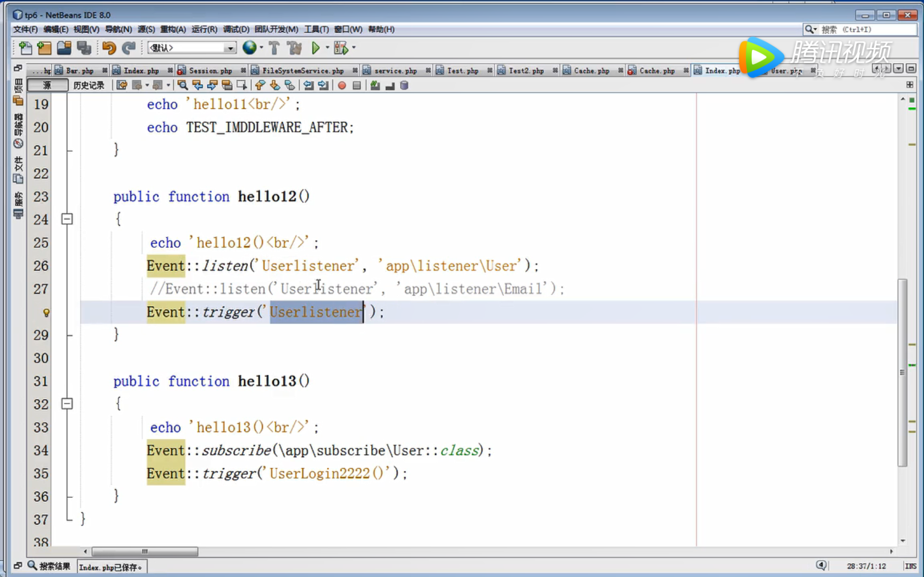Image resolution: width=924 pixels, height=577 pixels.
Task: Click the vertical scrollbar thumb
Action: [x=902, y=373]
